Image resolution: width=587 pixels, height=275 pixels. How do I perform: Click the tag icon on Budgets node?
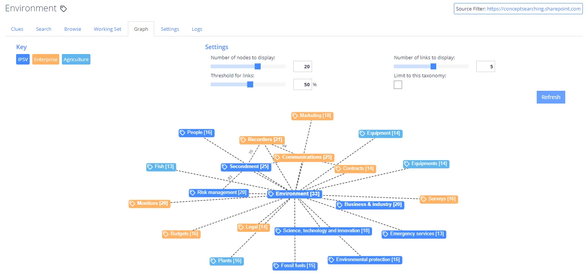pyautogui.click(x=166, y=234)
